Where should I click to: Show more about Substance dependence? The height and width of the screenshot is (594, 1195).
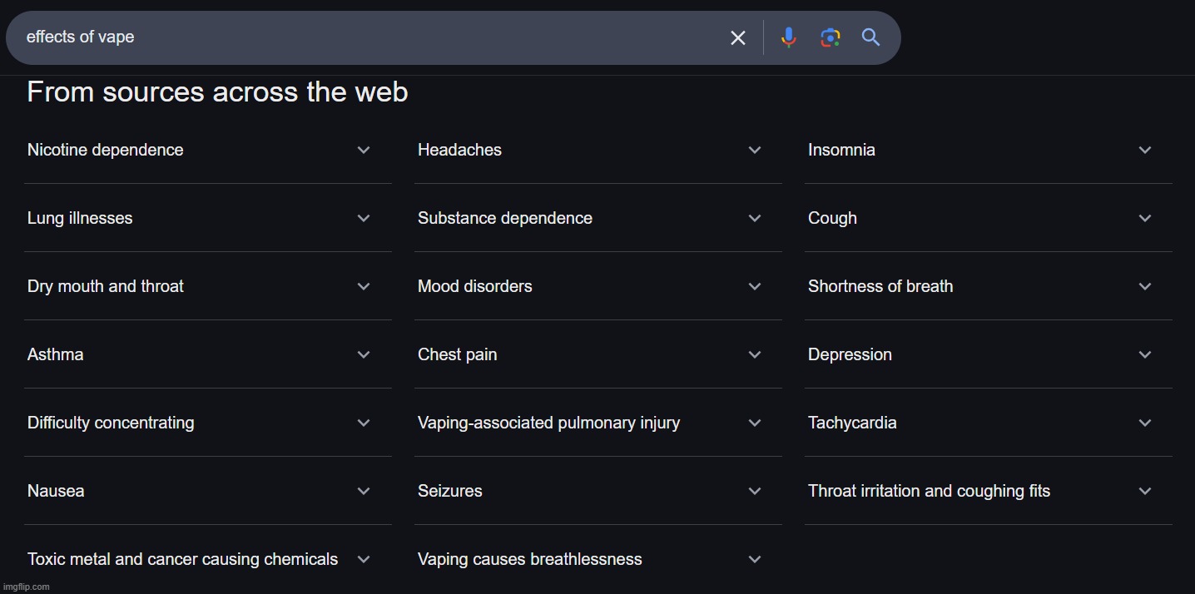597,218
